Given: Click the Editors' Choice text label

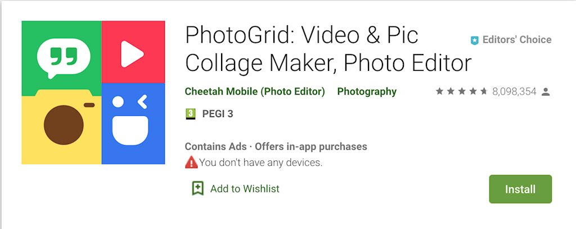Looking at the screenshot, I should pos(517,40).
